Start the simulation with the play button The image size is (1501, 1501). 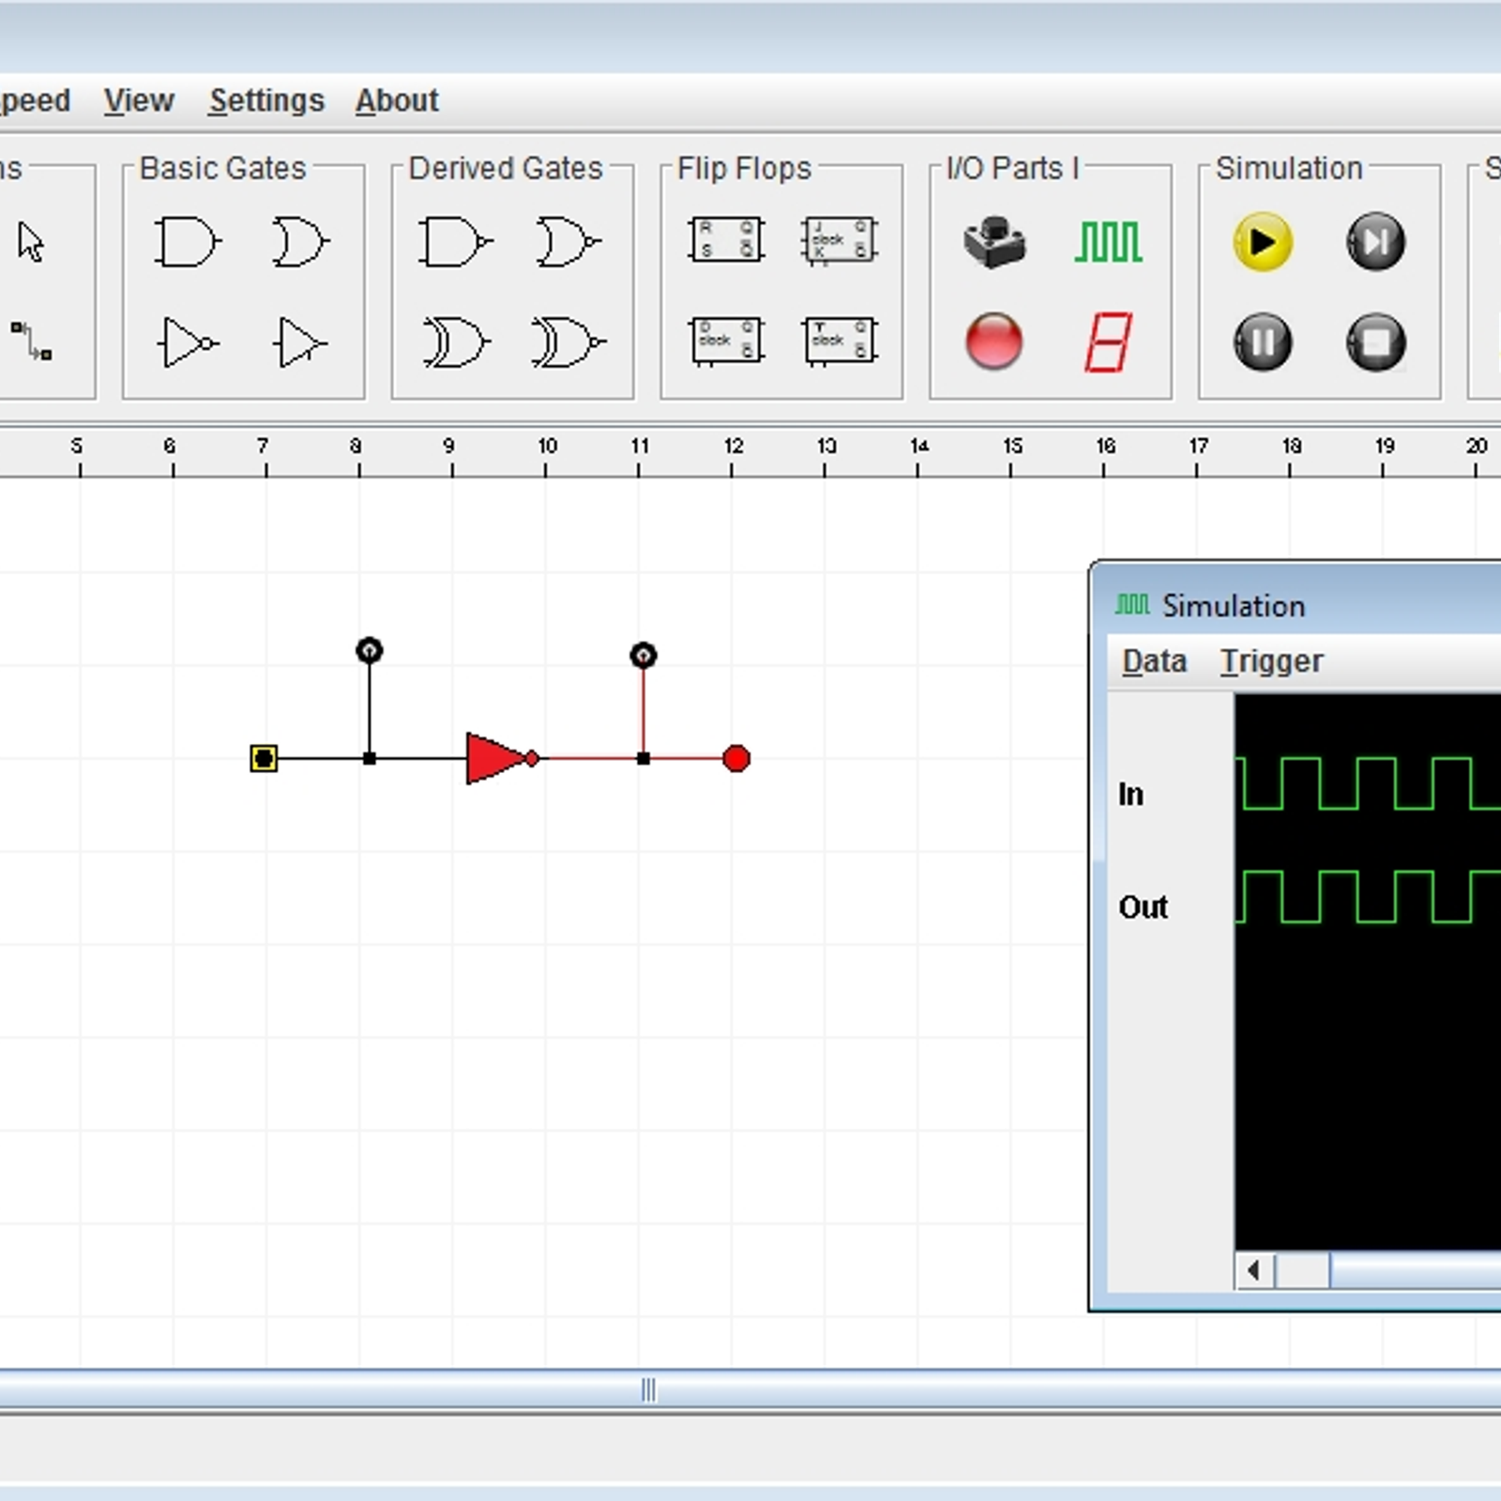click(1262, 242)
